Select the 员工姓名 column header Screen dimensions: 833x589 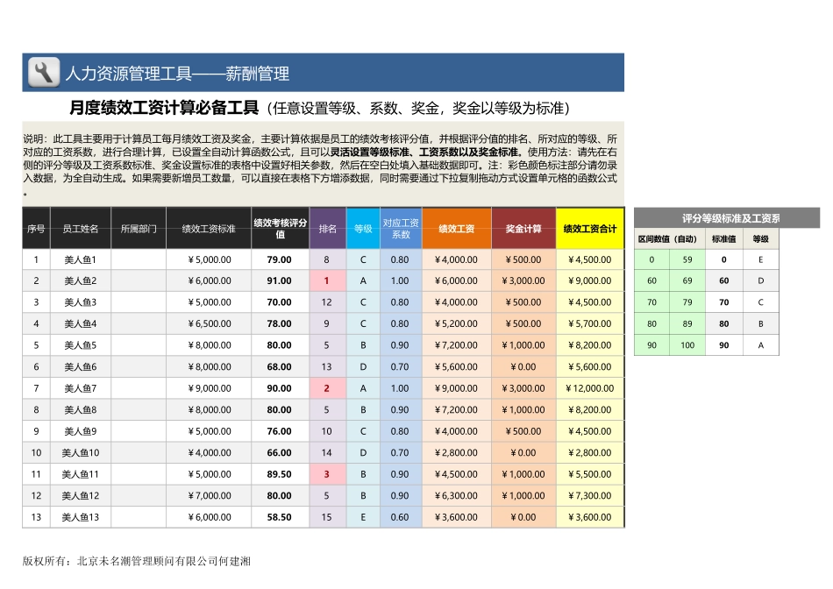point(82,229)
